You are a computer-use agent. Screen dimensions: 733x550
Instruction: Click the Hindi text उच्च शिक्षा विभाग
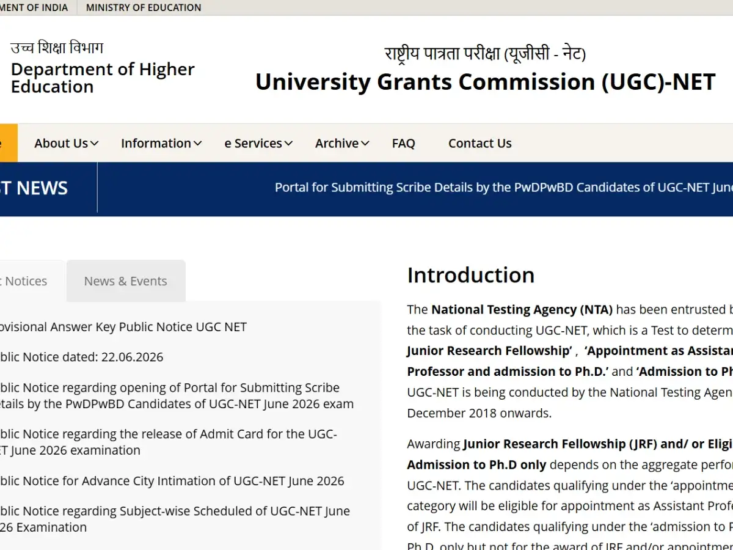[x=57, y=48]
